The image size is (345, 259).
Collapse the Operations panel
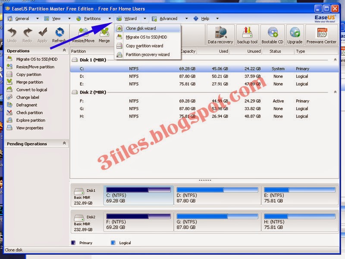click(64, 50)
